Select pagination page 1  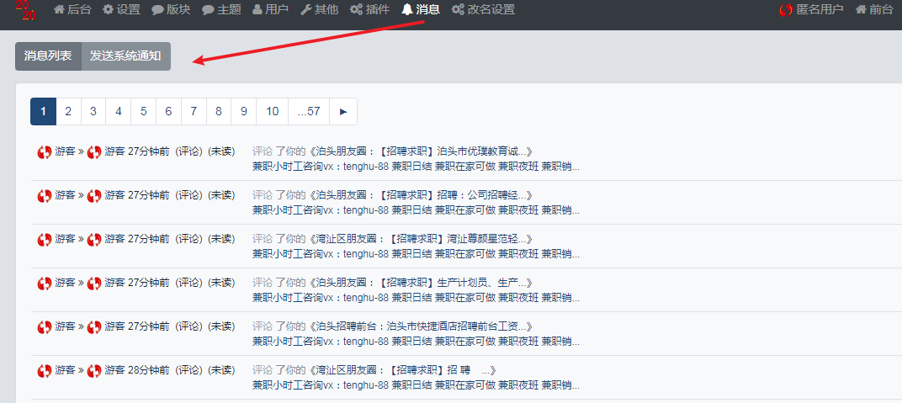tap(43, 112)
